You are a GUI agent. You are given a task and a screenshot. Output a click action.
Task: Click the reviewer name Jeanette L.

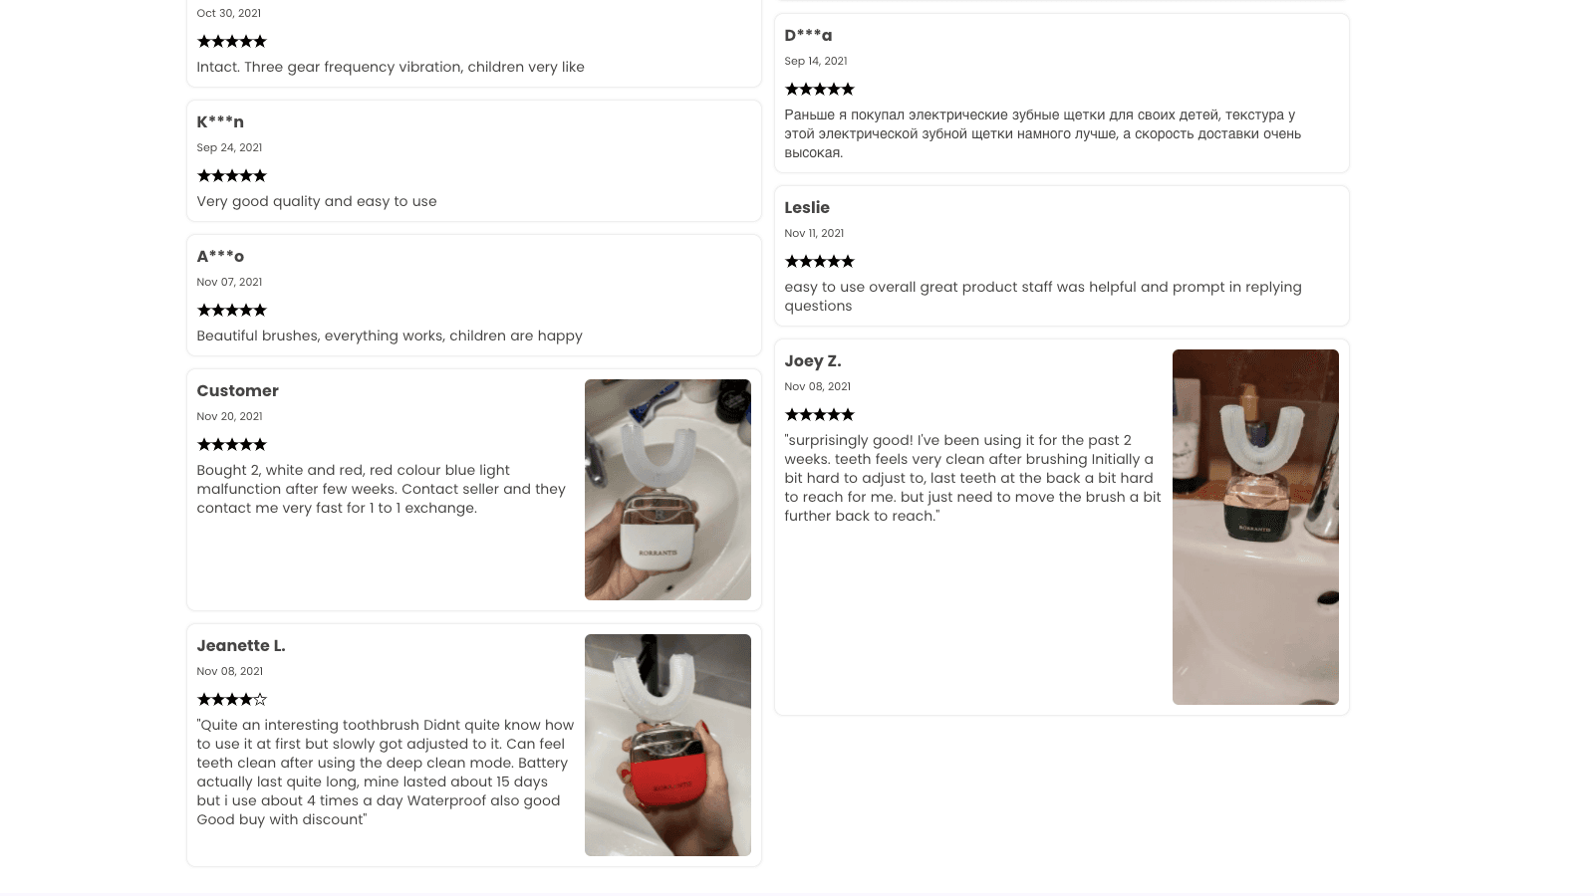click(x=241, y=646)
